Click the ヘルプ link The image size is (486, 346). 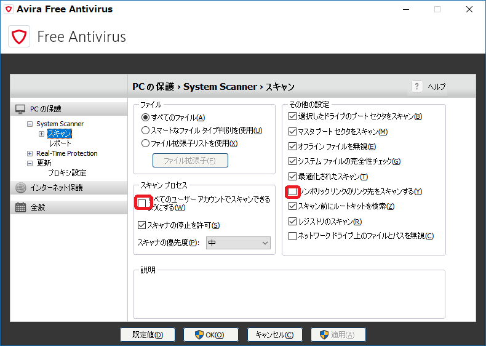point(436,87)
